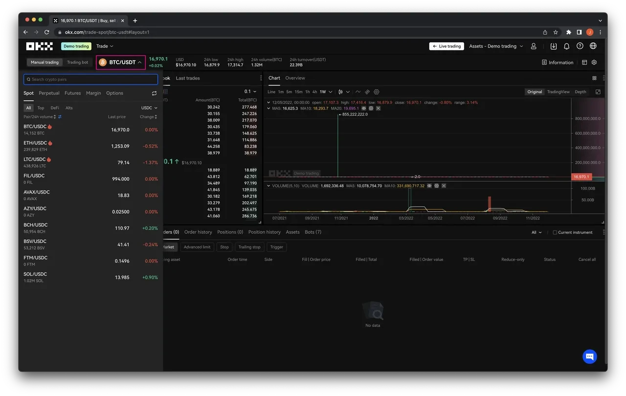The height and width of the screenshot is (396, 626).
Task: Collapse the MA5 indicator row chevron
Action: point(268,108)
